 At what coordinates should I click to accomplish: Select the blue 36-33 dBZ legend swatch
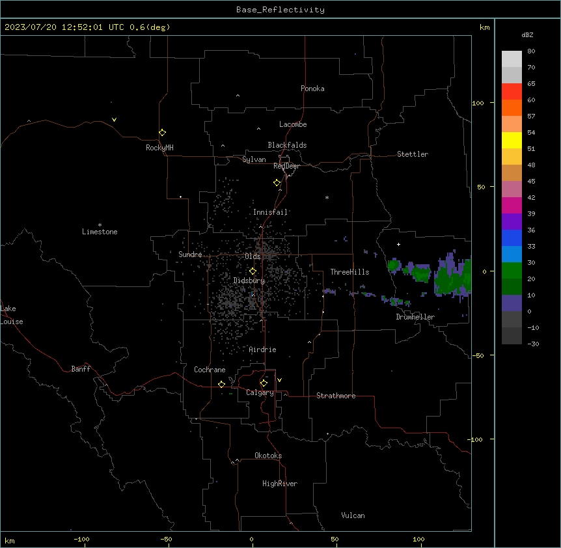(x=512, y=238)
